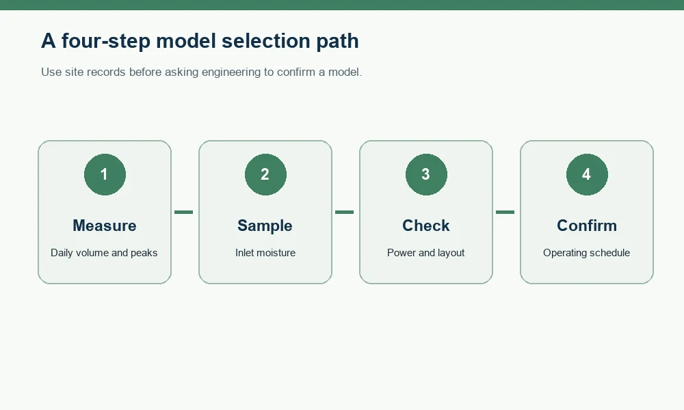Click 'Inlet moisture' description
This screenshot has width=684, height=410.
tap(265, 253)
